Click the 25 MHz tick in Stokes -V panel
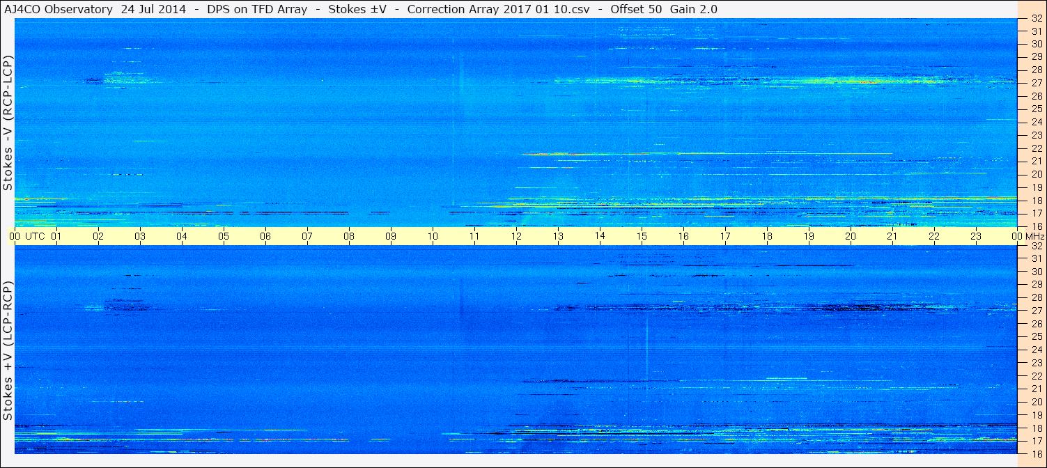 [1036, 109]
